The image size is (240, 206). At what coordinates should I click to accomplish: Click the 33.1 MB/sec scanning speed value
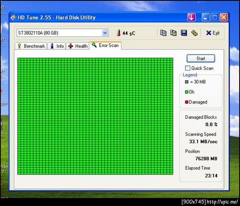tap(203, 142)
